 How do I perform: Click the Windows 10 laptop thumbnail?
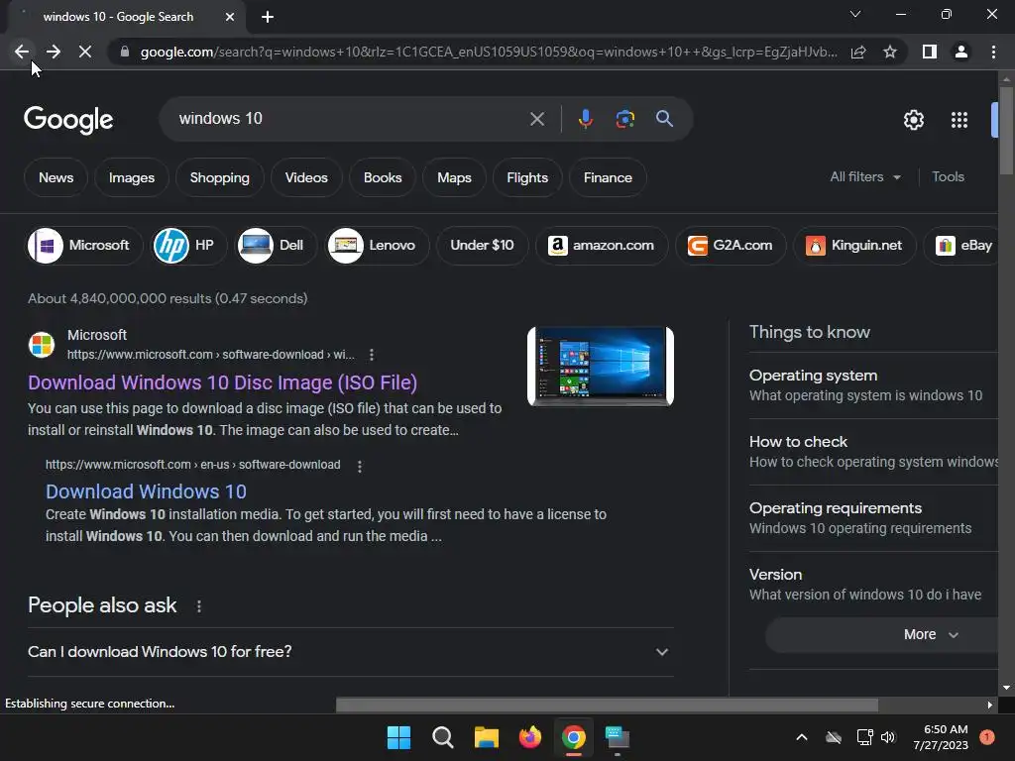point(601,367)
